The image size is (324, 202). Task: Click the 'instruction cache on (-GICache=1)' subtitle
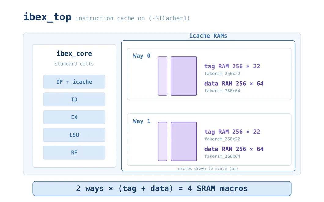coord(132,18)
